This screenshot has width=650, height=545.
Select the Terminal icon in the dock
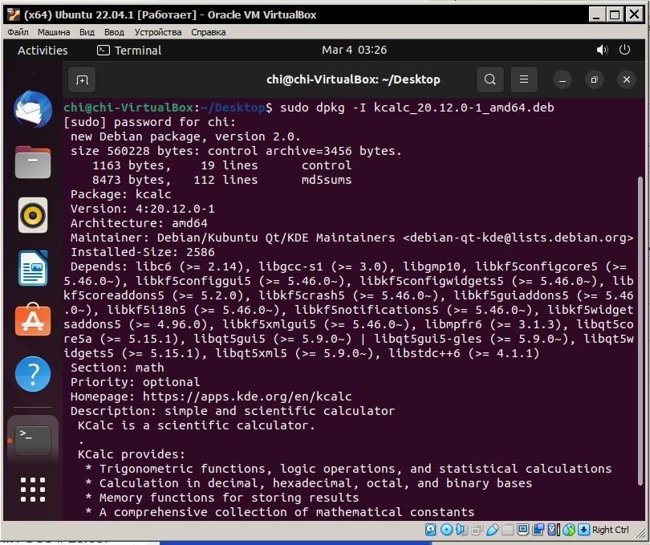pyautogui.click(x=33, y=441)
